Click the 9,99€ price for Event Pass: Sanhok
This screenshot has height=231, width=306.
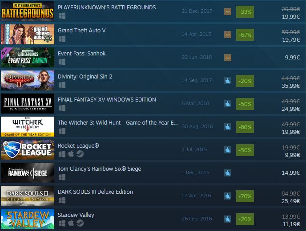tap(292, 57)
